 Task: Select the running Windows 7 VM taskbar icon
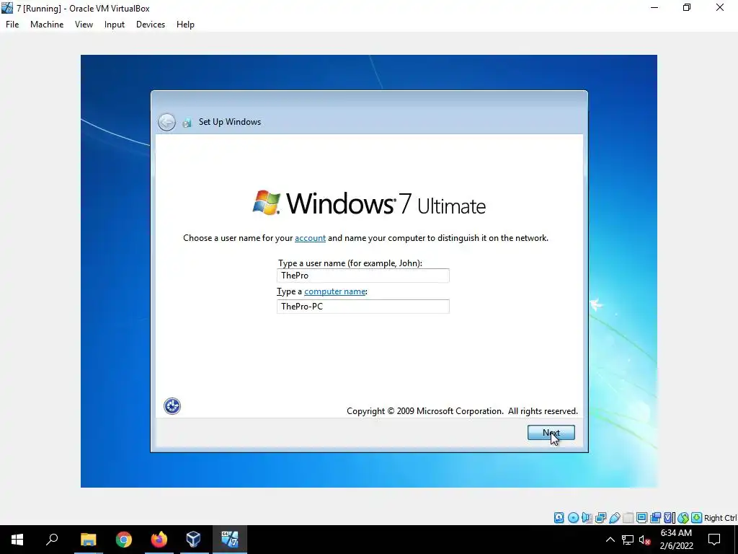230,540
